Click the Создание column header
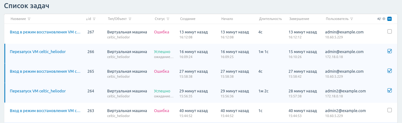 pyautogui.click(x=188, y=19)
